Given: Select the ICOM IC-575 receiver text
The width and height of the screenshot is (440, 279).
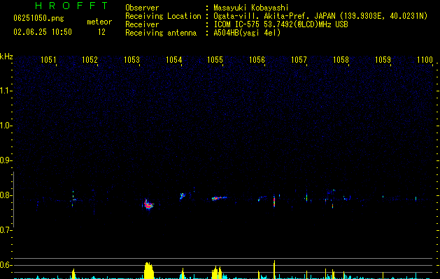Looking at the screenshot, I should (281, 24).
